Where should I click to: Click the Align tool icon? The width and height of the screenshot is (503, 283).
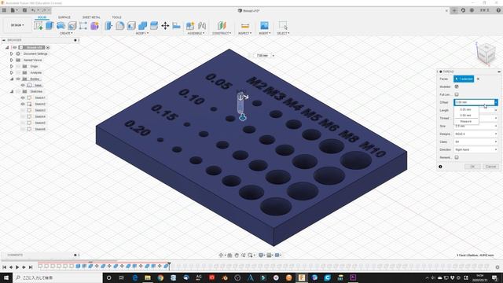176,26
